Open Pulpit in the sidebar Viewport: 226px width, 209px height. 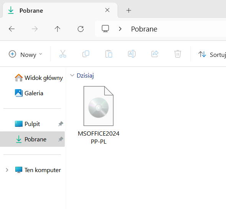point(27,124)
